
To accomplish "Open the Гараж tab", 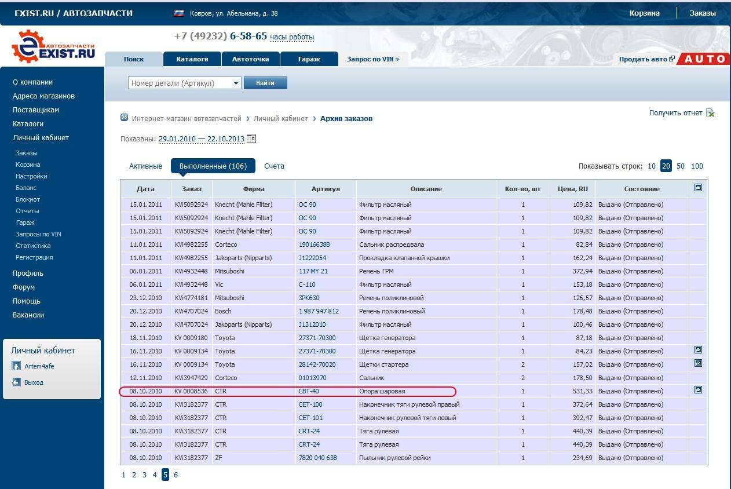I will (x=309, y=59).
